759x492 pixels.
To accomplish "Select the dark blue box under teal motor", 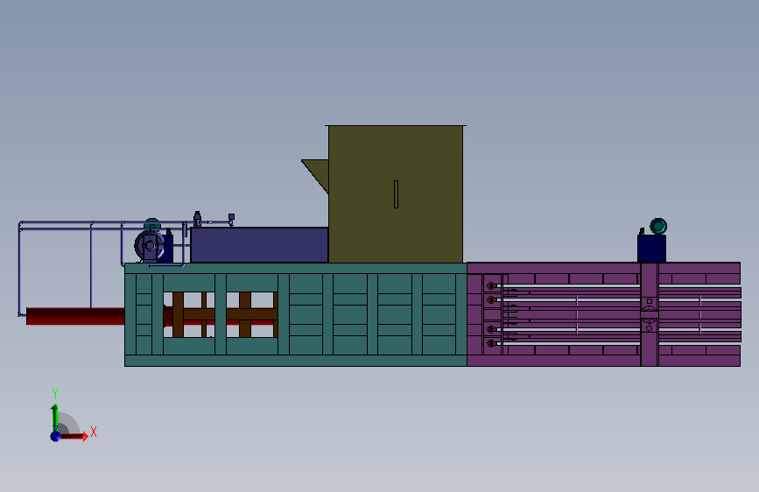I will pyautogui.click(x=651, y=249).
